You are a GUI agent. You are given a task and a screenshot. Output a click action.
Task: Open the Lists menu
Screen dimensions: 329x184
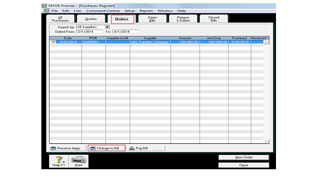(78, 11)
